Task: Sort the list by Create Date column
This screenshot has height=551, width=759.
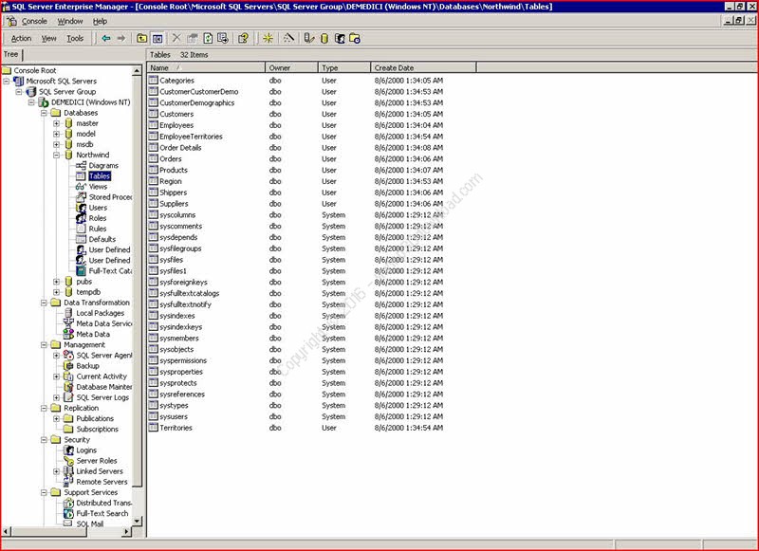Action: pos(394,68)
